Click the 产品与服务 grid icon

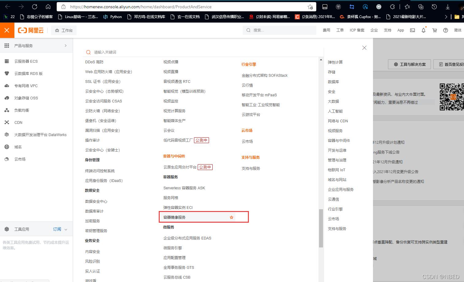(x=7, y=46)
